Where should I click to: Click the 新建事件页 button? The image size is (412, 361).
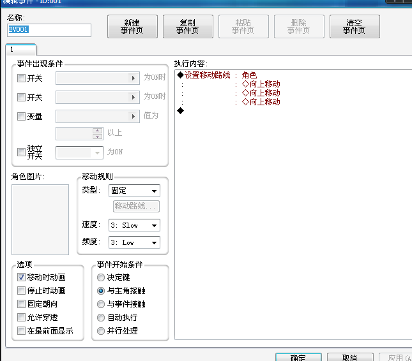pos(132,27)
